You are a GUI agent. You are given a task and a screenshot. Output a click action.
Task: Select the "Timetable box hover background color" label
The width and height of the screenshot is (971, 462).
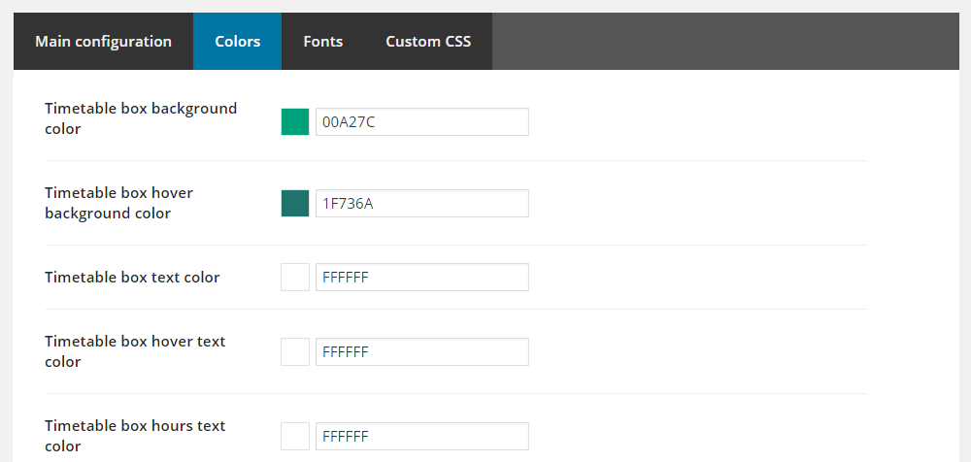tap(118, 203)
